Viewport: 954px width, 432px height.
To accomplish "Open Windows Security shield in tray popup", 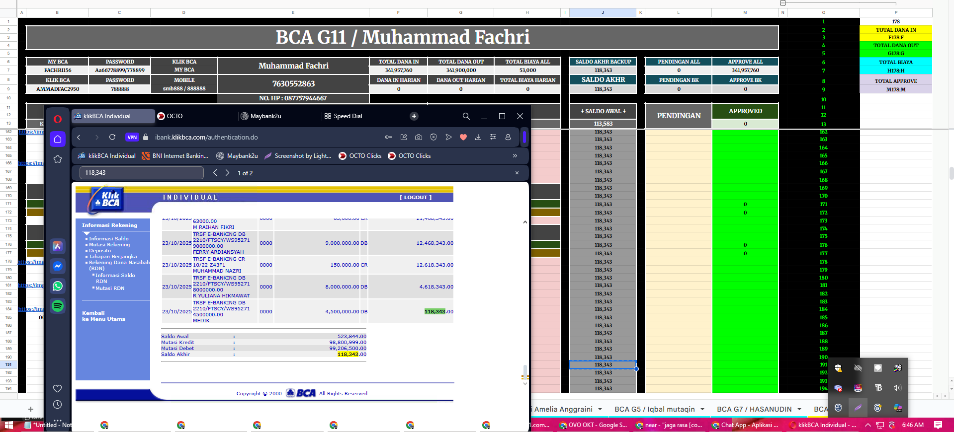I will click(x=838, y=368).
